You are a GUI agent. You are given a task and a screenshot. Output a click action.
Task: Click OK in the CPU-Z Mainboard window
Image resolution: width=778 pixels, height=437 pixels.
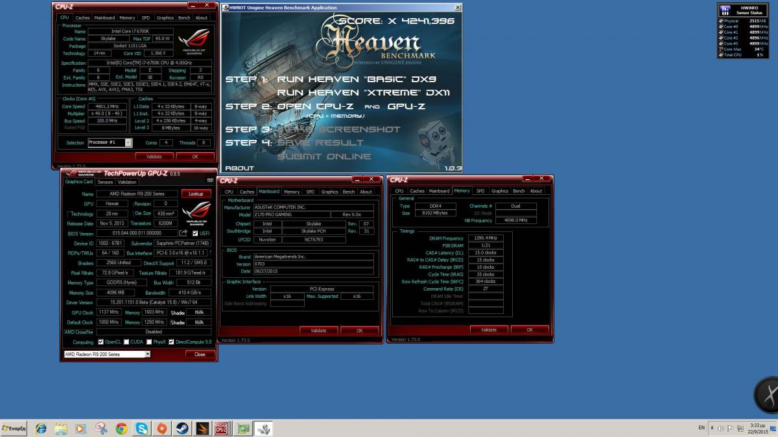[x=360, y=330]
